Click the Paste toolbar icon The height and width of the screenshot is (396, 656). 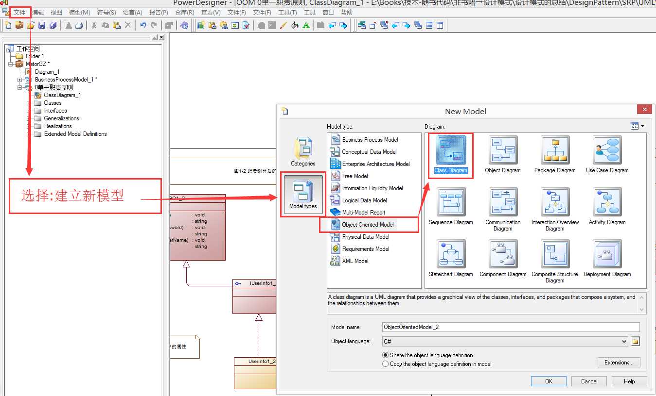pyautogui.click(x=116, y=25)
